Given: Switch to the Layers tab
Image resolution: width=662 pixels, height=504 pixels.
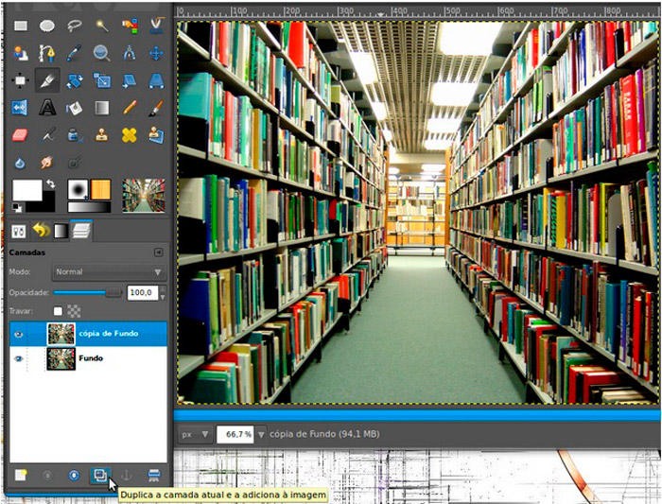Looking at the screenshot, I should [81, 231].
